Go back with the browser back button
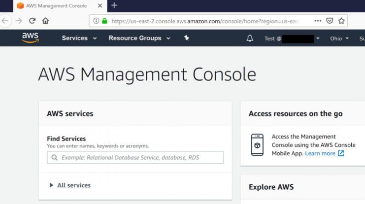 (5, 21)
